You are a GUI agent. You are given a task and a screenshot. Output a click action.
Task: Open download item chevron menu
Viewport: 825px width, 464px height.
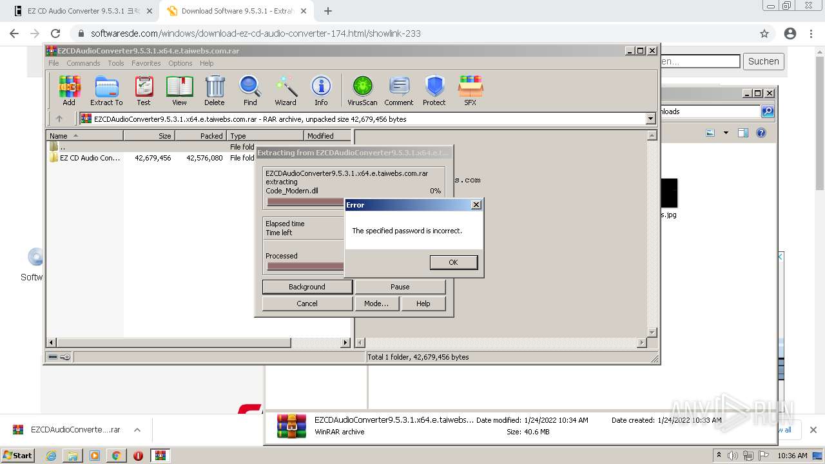click(x=137, y=430)
